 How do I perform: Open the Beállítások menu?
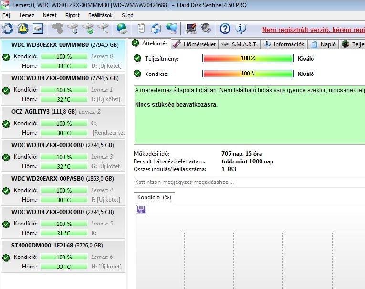tap(100, 15)
